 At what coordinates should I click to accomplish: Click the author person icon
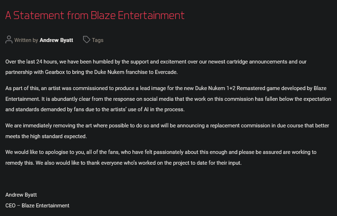pos(9,40)
